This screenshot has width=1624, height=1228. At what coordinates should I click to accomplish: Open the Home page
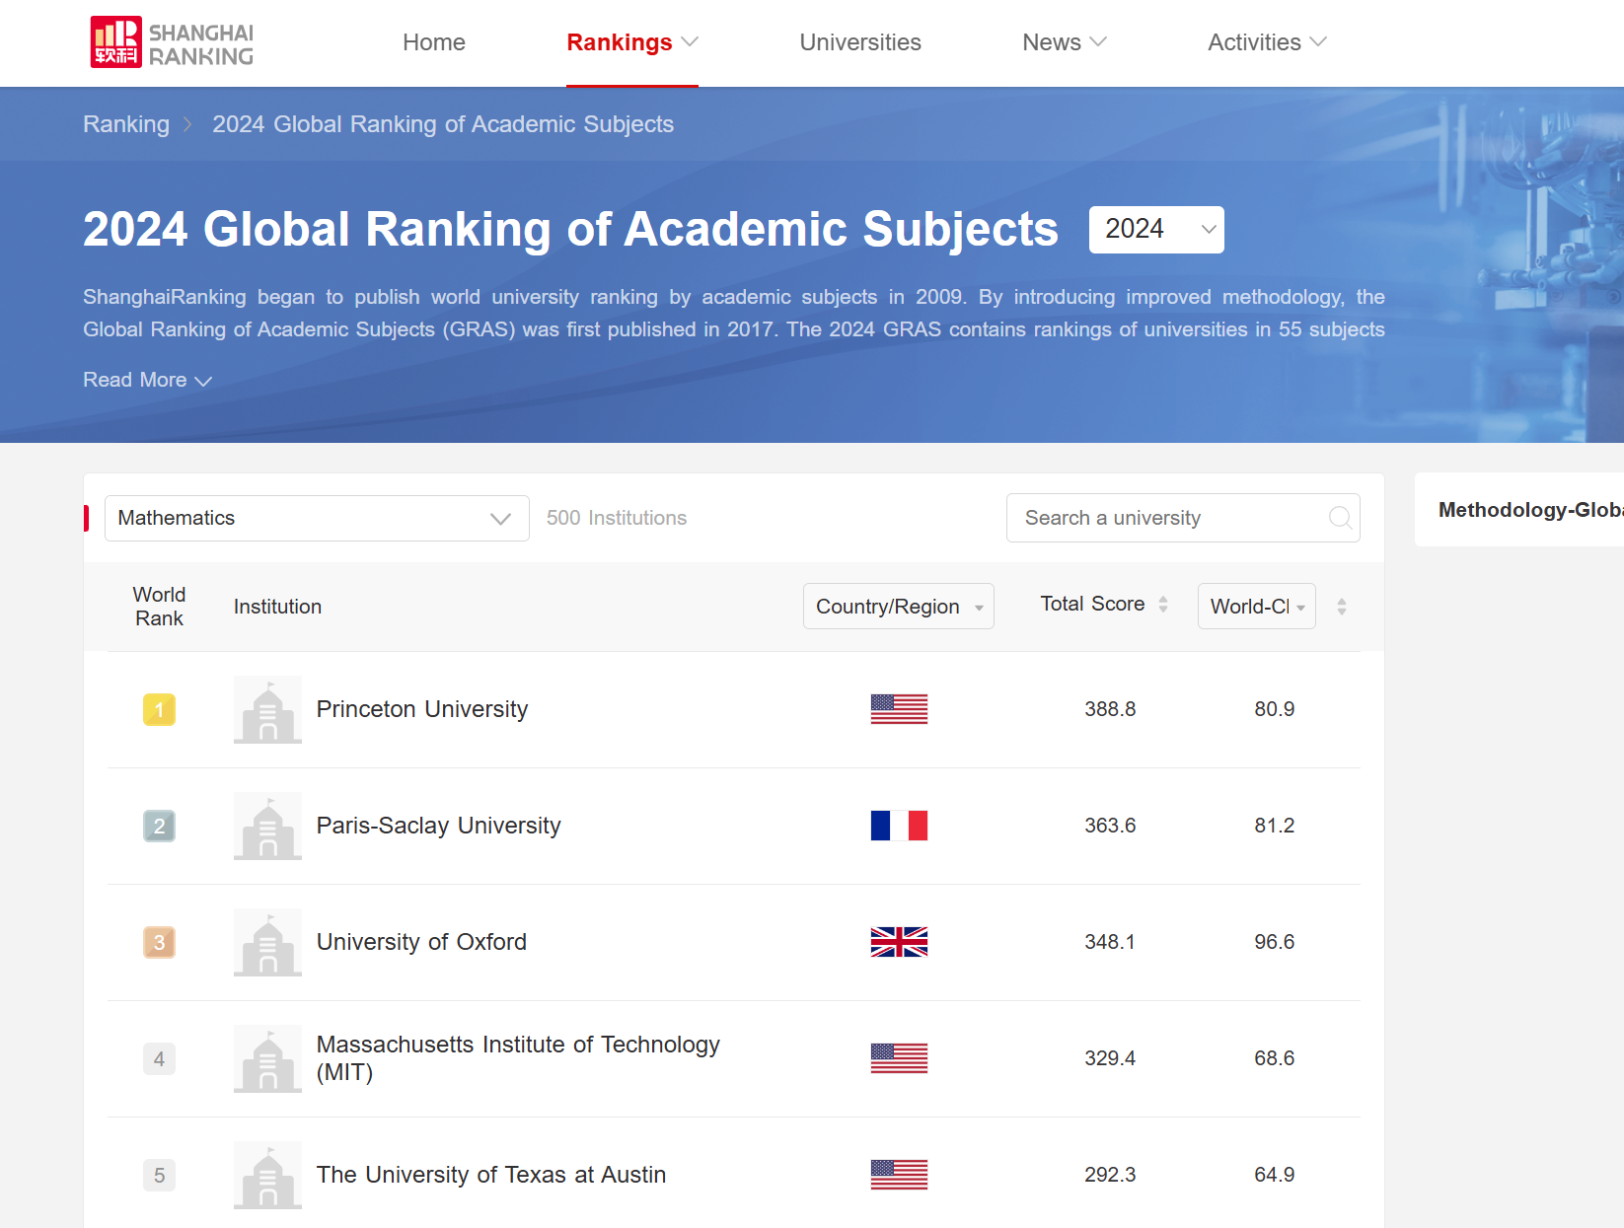click(434, 42)
